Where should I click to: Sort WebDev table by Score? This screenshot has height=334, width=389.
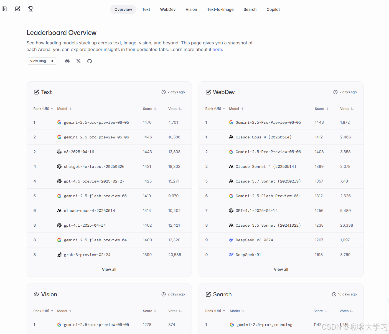pos(322,109)
